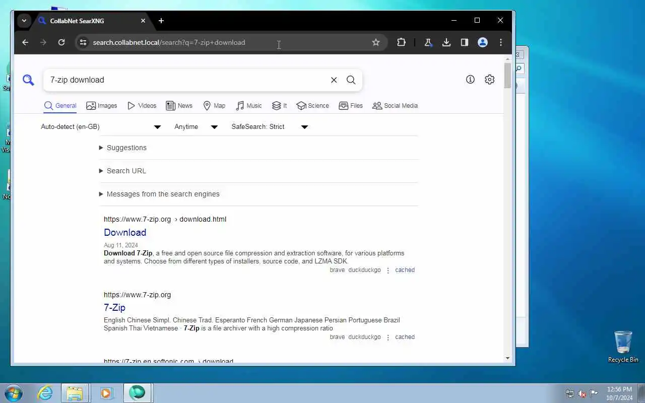Switch to Videos category
The width and height of the screenshot is (645, 403).
pyautogui.click(x=142, y=105)
